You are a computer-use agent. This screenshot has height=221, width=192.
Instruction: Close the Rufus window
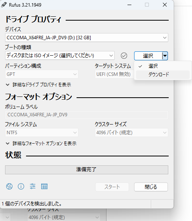(x=165, y=5)
